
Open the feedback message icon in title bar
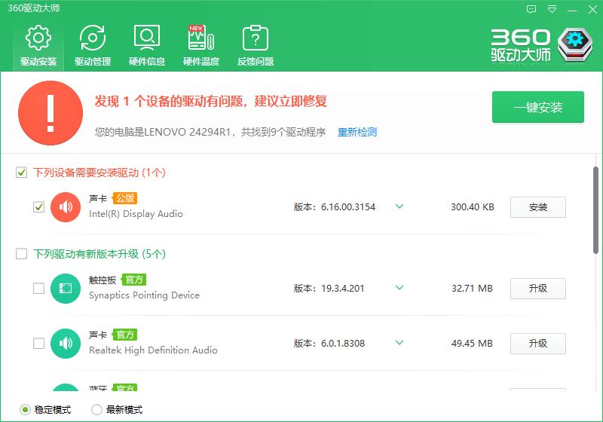point(531,9)
